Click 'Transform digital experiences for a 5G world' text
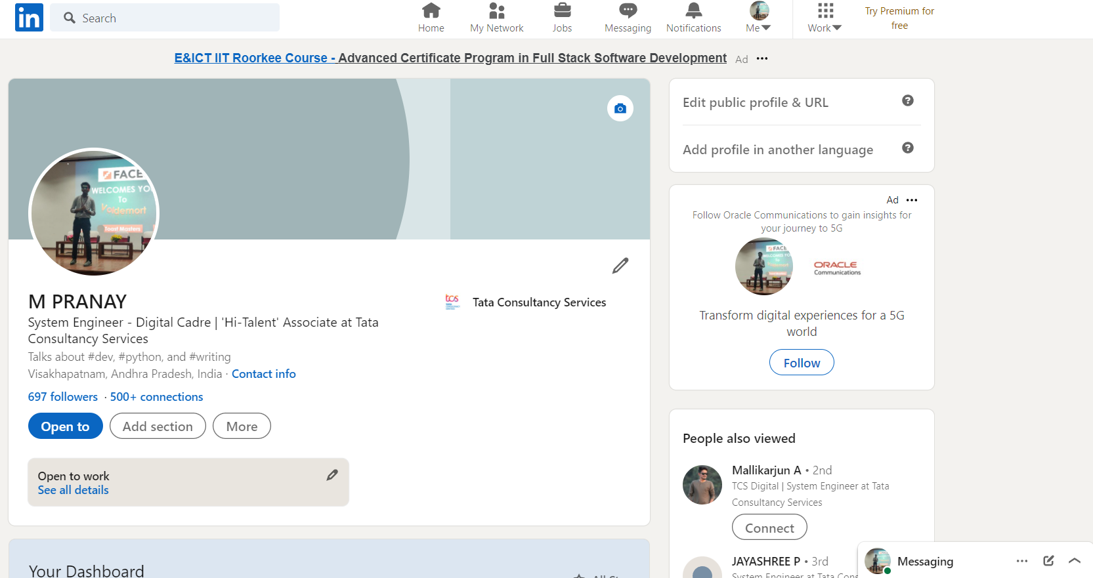The image size is (1093, 578). pos(802,323)
